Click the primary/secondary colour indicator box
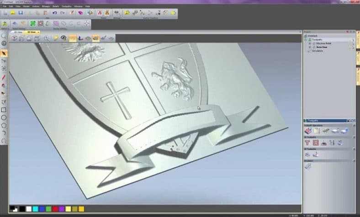The image size is (360, 217). coord(14,209)
